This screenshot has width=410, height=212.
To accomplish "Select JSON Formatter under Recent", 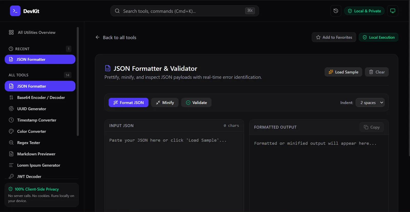I will tap(40, 59).
